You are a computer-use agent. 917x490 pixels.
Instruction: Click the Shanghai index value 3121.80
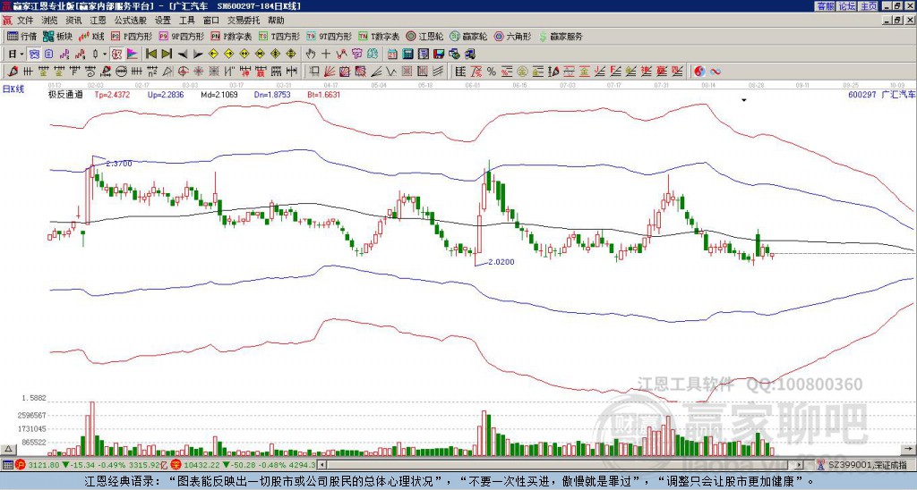click(x=43, y=465)
